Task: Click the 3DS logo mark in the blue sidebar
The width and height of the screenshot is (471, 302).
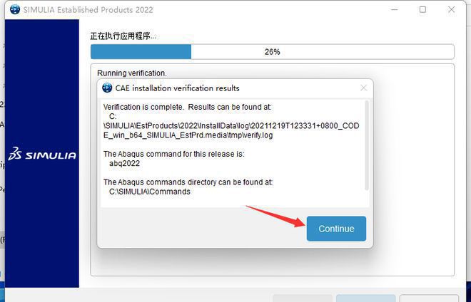Action: (15, 154)
